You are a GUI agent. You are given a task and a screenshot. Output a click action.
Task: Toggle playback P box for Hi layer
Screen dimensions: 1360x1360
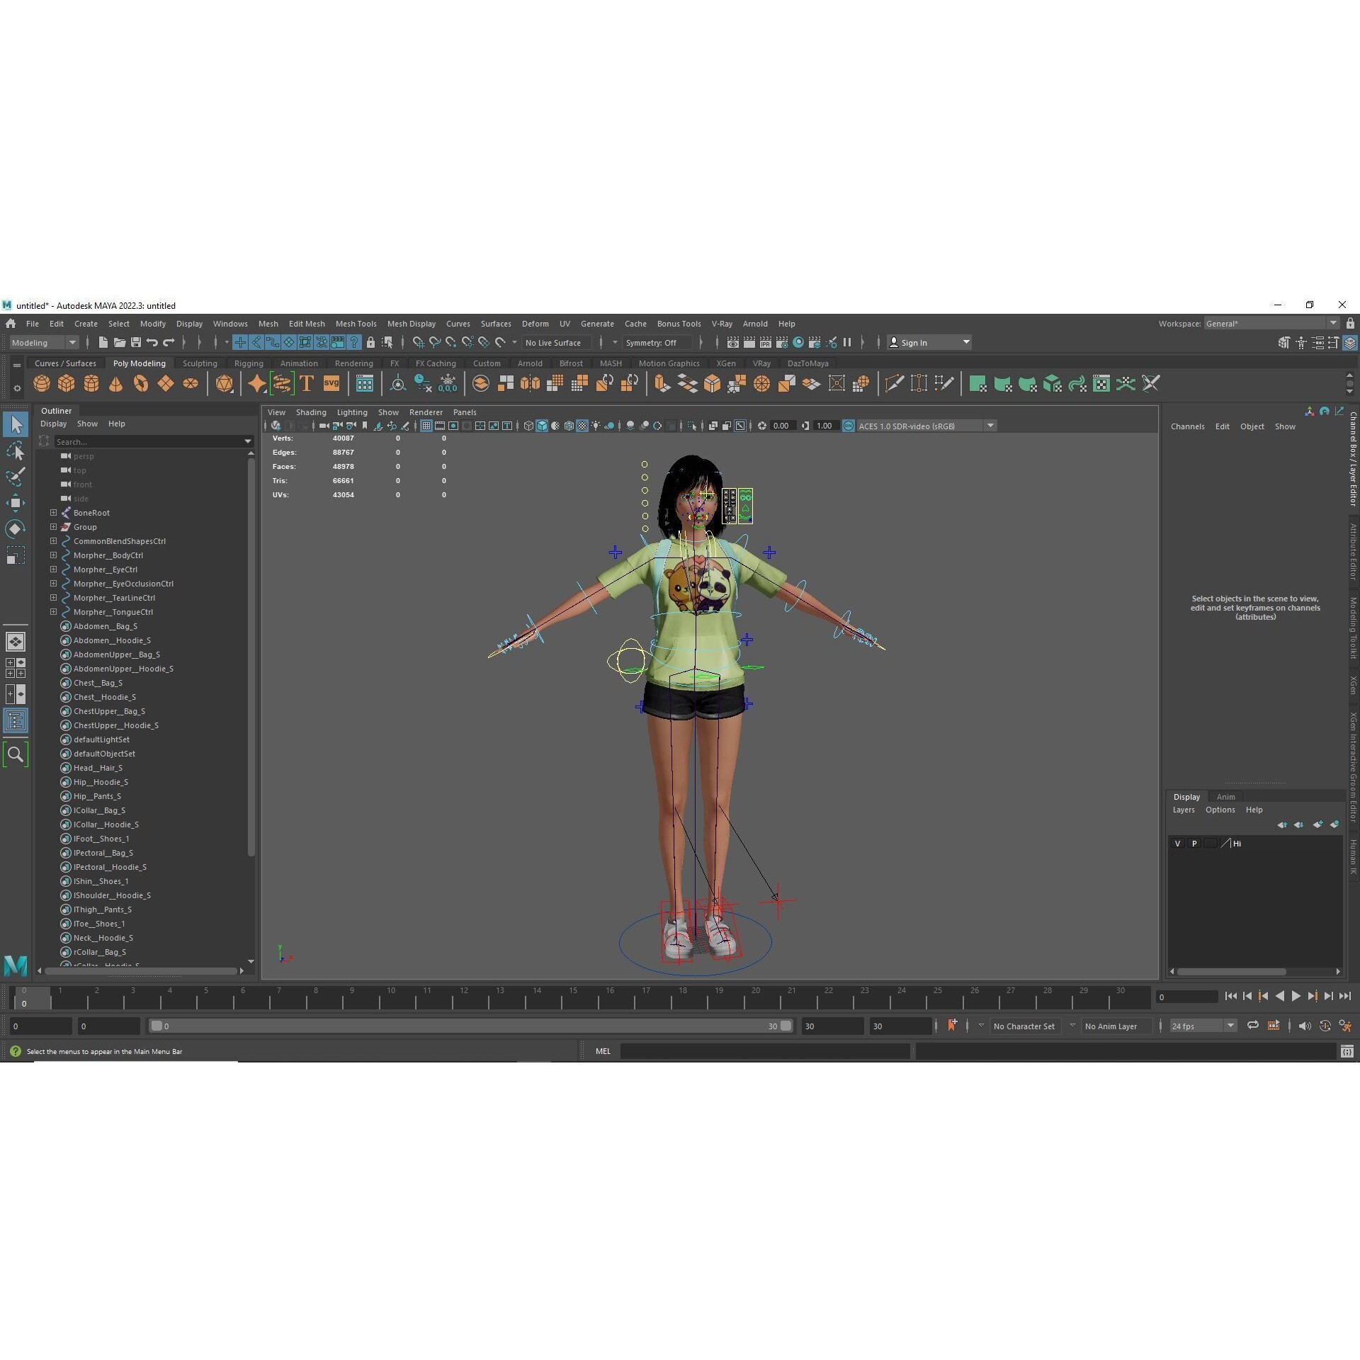coord(1194,844)
